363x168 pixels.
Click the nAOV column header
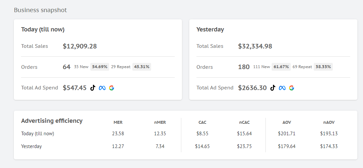click(329, 122)
